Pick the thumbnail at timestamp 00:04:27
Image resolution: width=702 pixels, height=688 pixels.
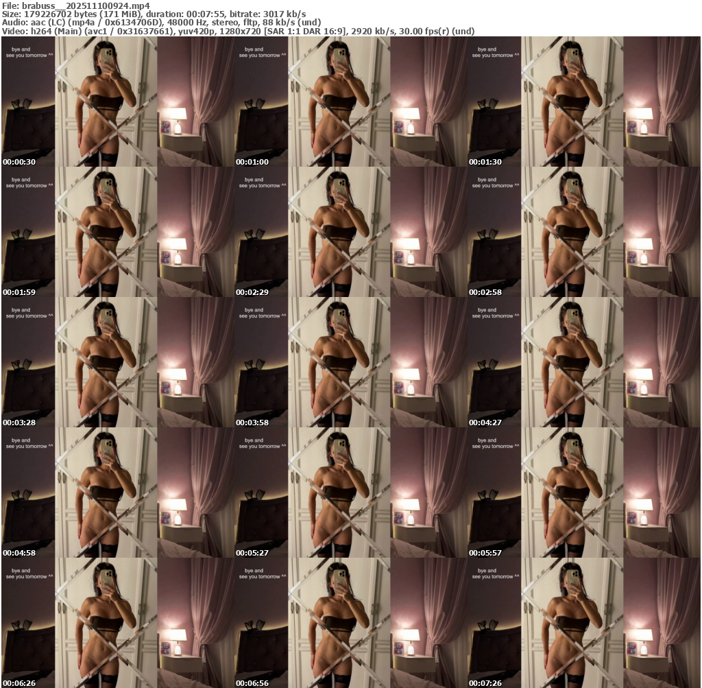point(584,362)
